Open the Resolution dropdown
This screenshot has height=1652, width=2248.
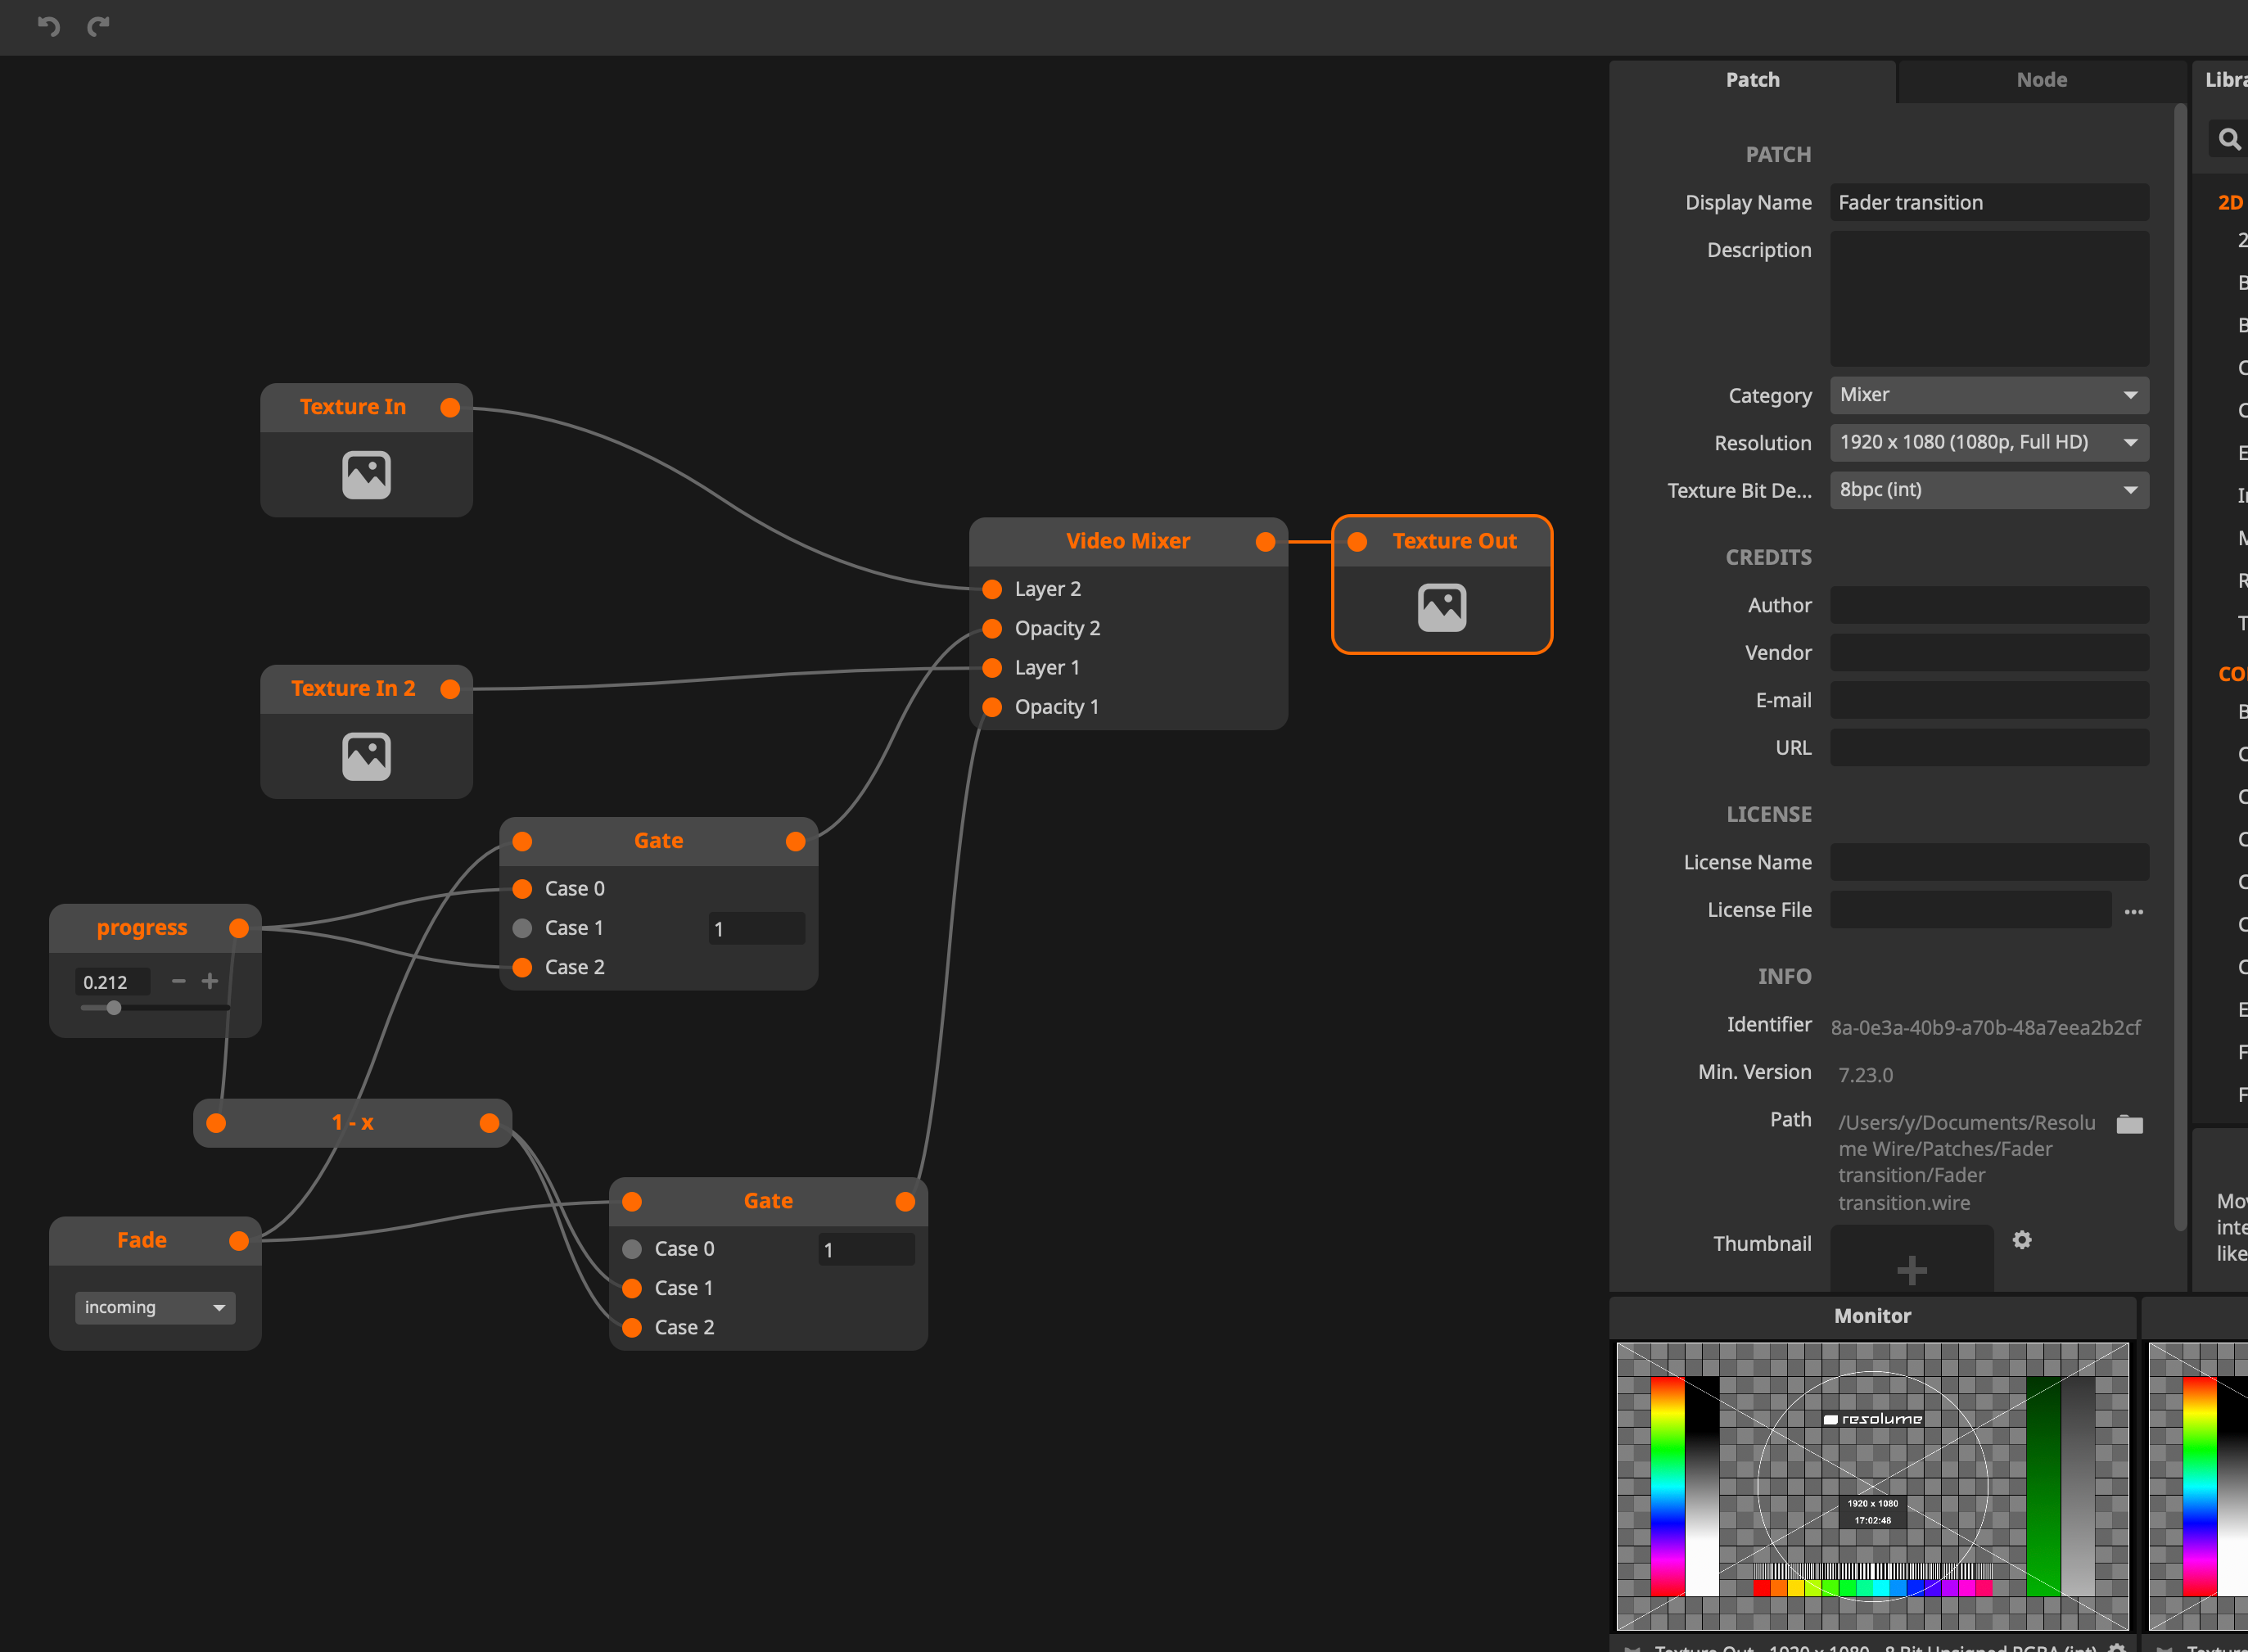pos(1988,442)
